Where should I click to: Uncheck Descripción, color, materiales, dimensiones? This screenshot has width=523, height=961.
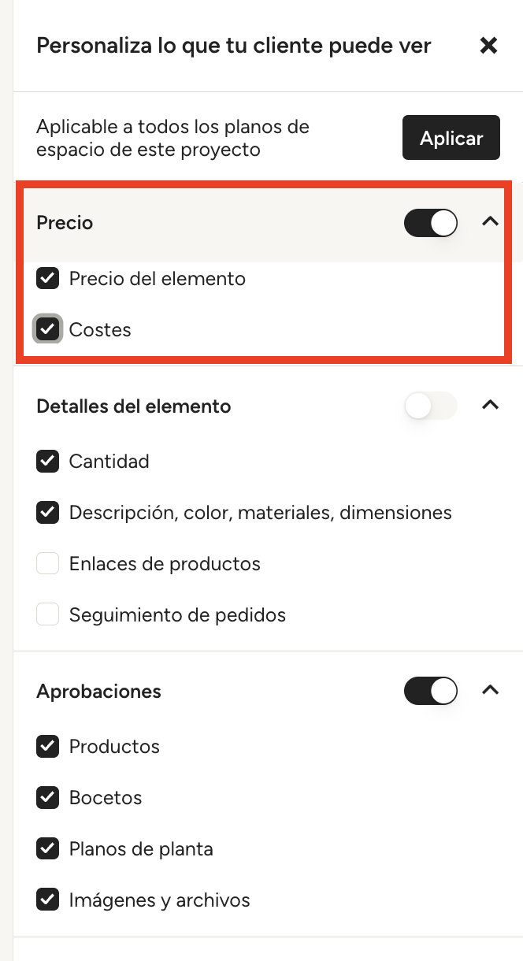pos(48,513)
